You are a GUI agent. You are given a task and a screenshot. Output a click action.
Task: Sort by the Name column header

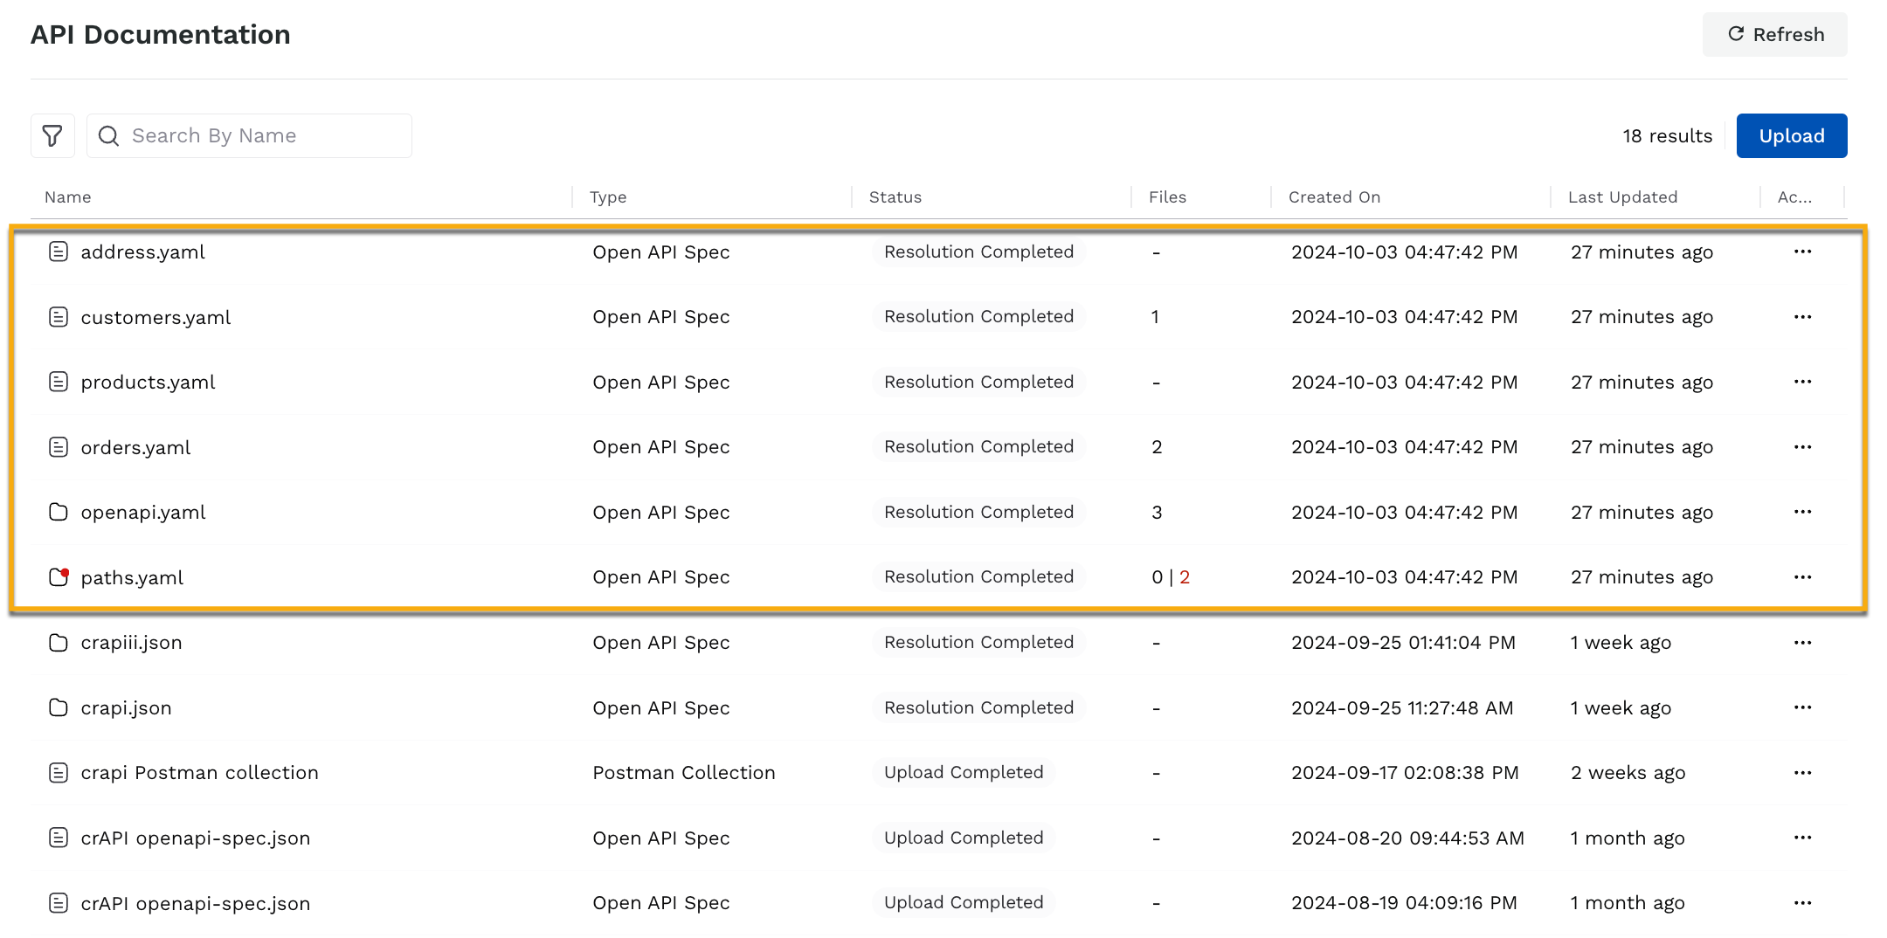click(x=68, y=197)
